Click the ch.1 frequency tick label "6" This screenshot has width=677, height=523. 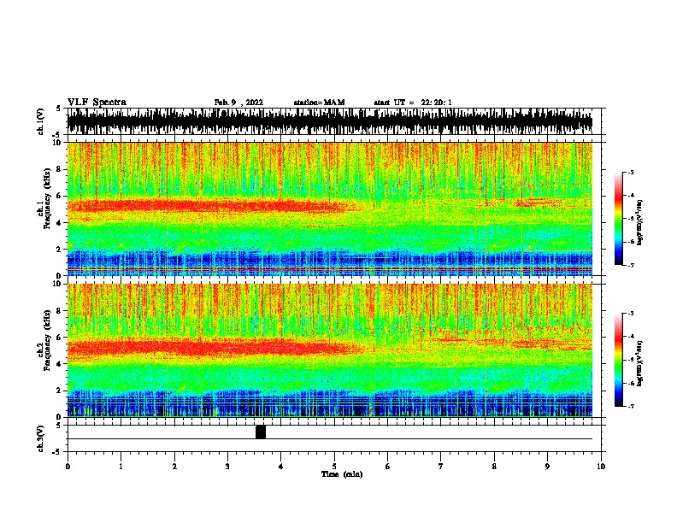pos(59,196)
